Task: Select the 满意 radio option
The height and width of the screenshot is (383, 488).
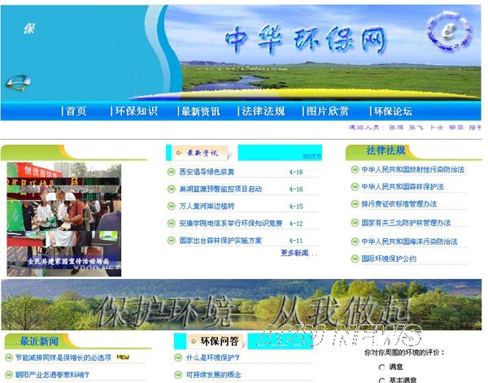Action: (x=382, y=368)
